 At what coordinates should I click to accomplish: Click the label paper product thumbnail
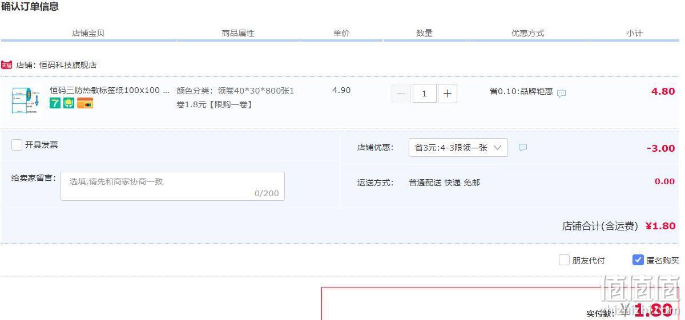click(26, 100)
